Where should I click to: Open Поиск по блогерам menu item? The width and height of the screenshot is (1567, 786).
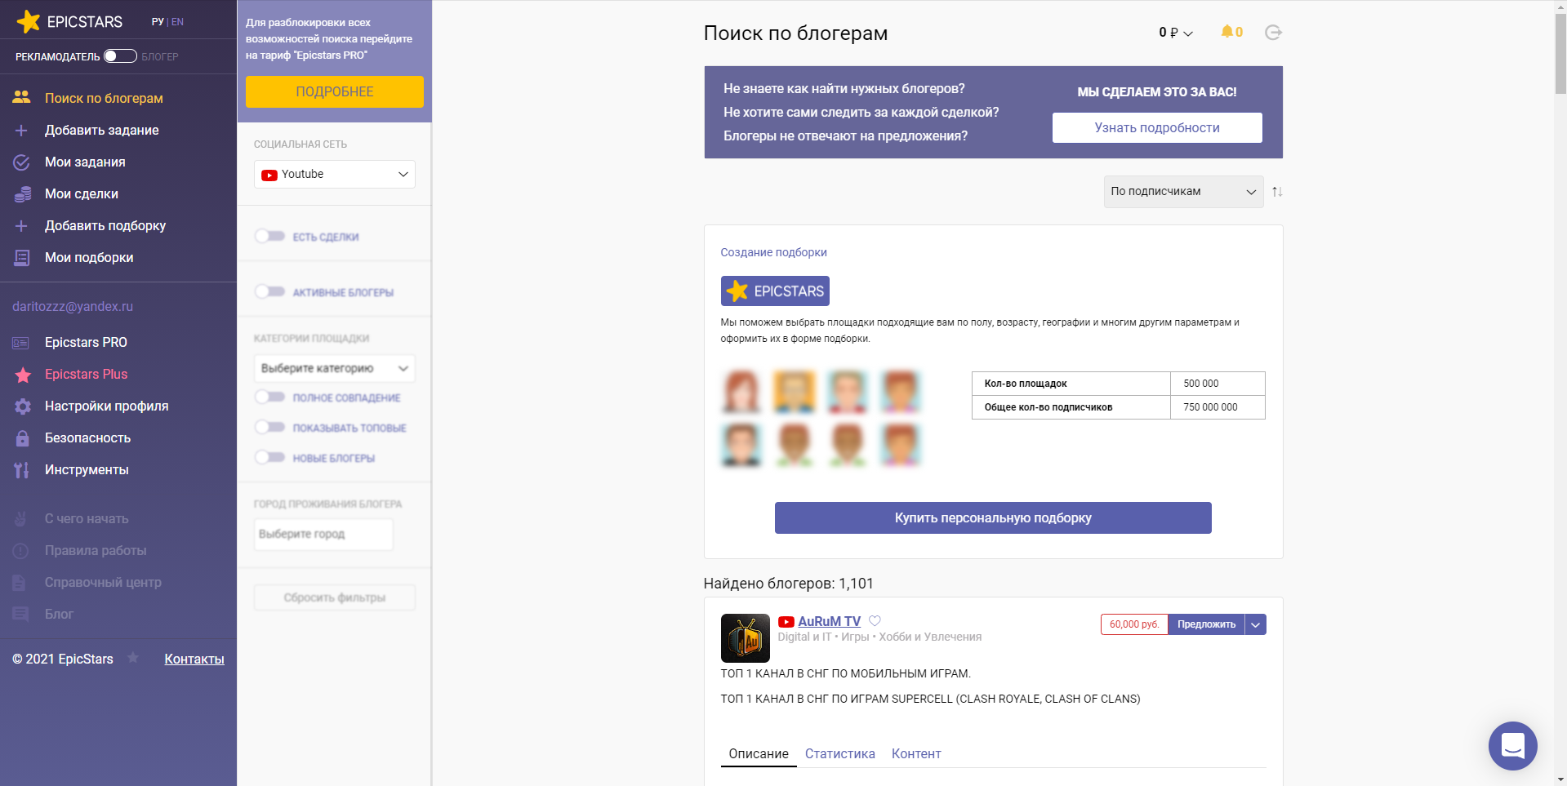click(x=104, y=98)
